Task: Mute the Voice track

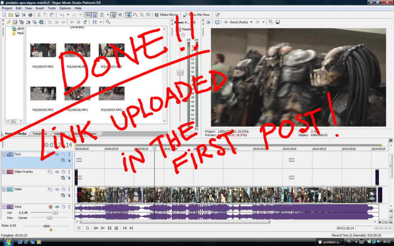Action: click(x=63, y=207)
